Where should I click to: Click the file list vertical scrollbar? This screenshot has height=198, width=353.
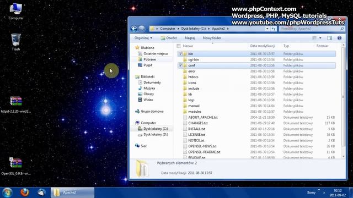[343, 97]
